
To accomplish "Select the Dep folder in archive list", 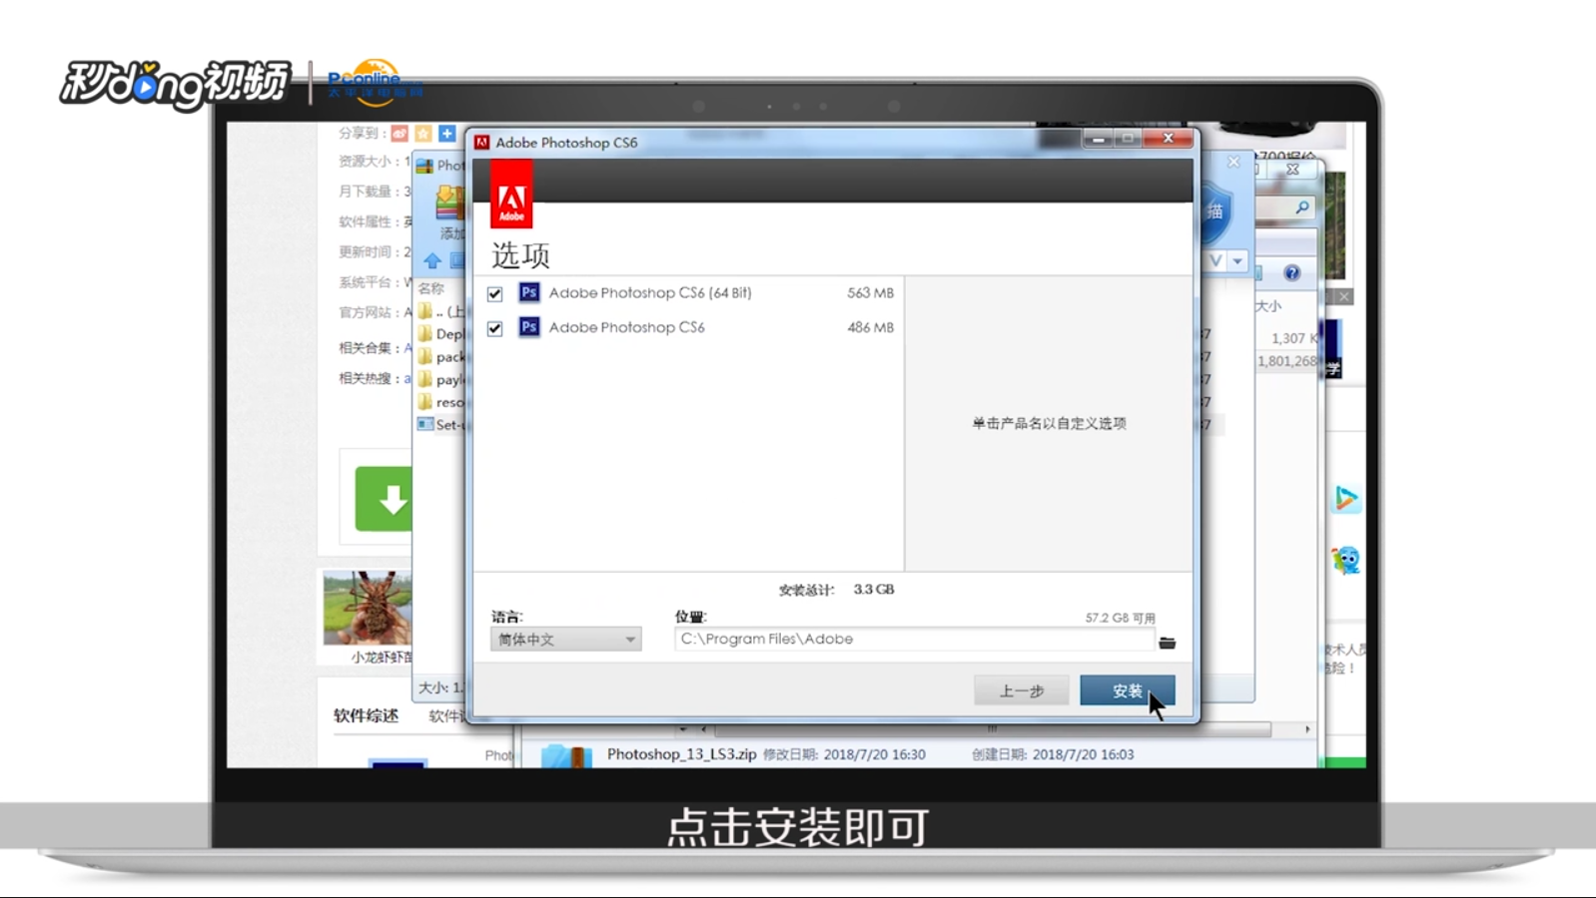I will click(x=440, y=334).
